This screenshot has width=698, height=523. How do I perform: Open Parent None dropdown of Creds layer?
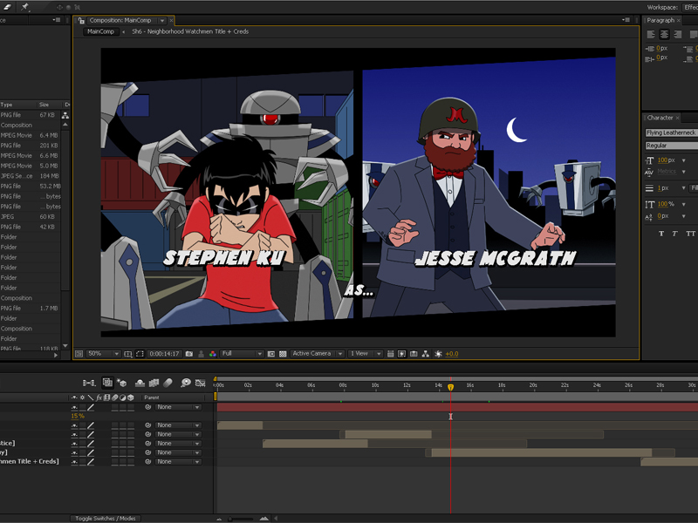(178, 462)
